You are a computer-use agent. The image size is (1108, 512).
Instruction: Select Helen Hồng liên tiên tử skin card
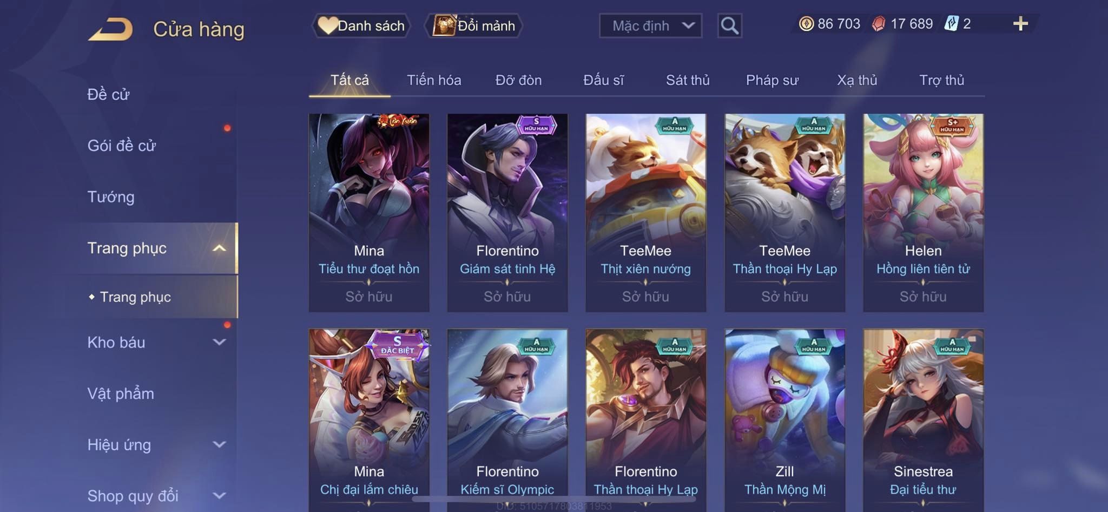pos(923,213)
